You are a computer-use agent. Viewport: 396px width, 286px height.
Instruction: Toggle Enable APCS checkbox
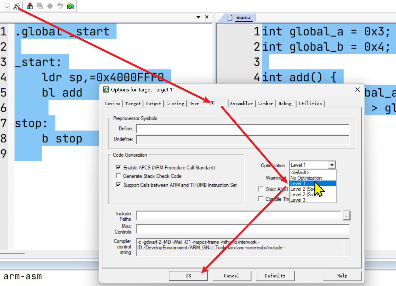coord(118,167)
